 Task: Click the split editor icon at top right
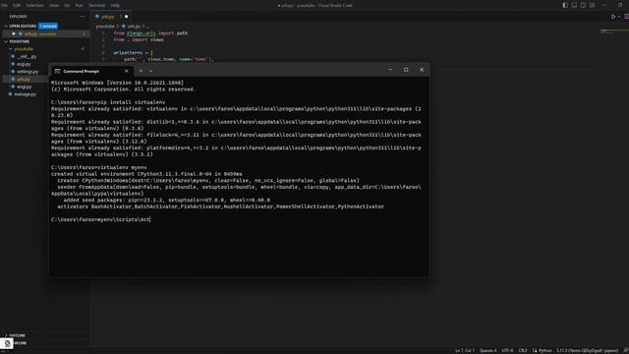627,17
